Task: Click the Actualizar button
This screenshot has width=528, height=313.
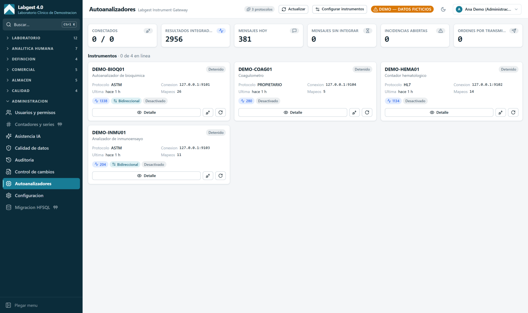Action: pos(293,9)
